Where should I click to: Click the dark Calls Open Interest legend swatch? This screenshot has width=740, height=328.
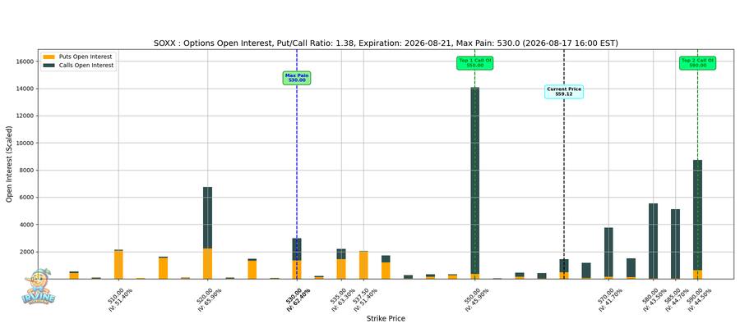(x=49, y=66)
